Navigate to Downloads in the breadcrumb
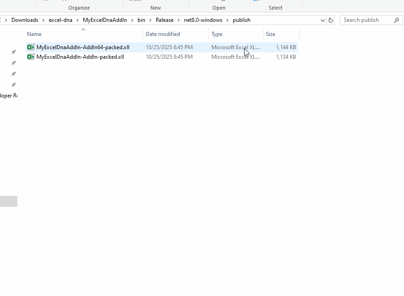Viewport: 404px width, 296px height. tap(25, 20)
